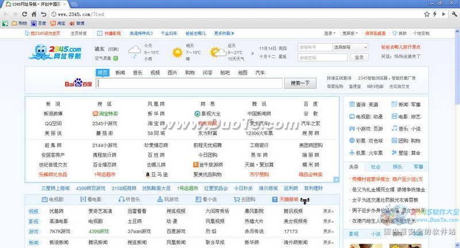Image resolution: width=460 pixels, height=248 pixels.
Task: Click the 机票 airplane icon in right panel
Action: 352,153
